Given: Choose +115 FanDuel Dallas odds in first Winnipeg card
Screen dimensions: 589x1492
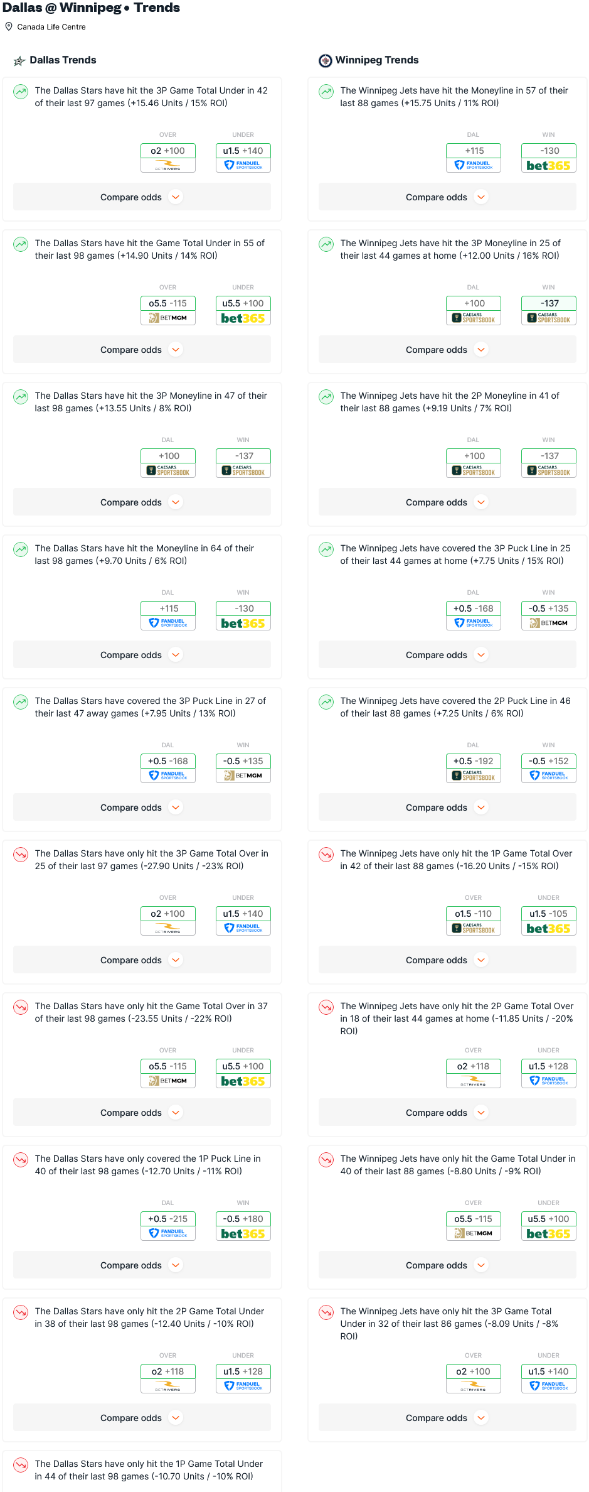Looking at the screenshot, I should coord(474,158).
